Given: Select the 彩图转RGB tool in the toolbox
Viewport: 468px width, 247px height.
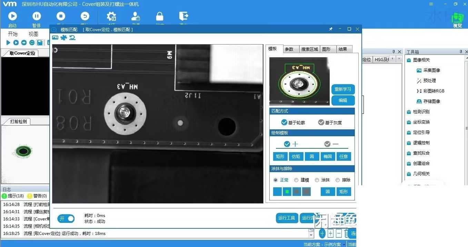Looking at the screenshot, I should 430,91.
